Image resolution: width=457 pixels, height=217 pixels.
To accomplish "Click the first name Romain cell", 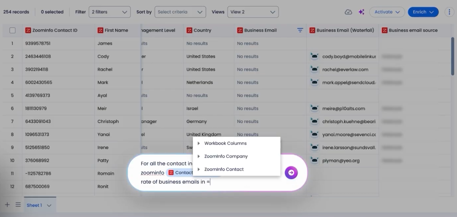I will click(118, 174).
